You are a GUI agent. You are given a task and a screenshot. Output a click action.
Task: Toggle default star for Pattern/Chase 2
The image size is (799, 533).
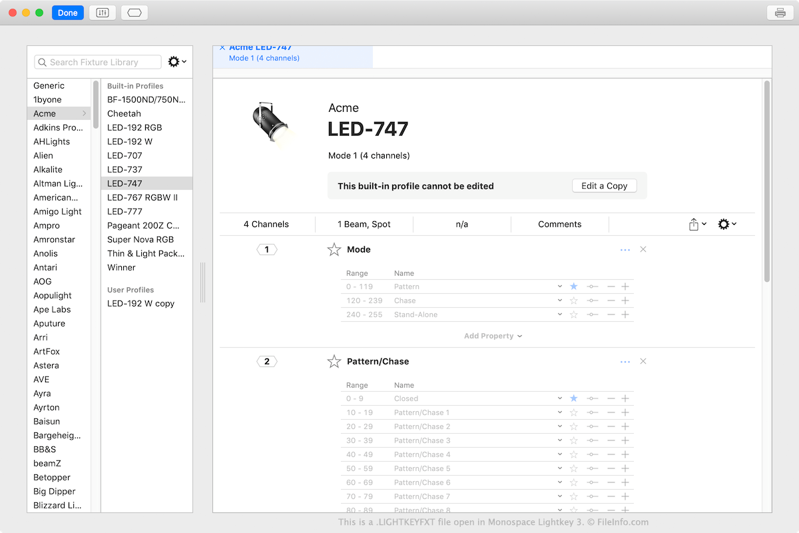(x=574, y=426)
